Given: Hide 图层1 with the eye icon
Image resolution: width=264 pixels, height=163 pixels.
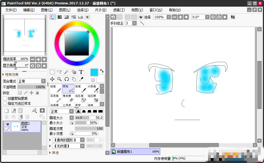Looking at the screenshot, I should 7,124.
